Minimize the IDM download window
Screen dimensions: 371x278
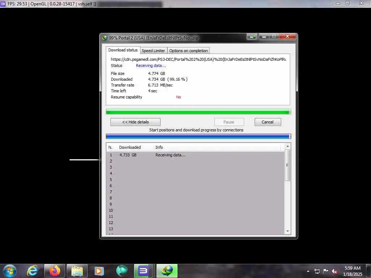pos(264,37)
